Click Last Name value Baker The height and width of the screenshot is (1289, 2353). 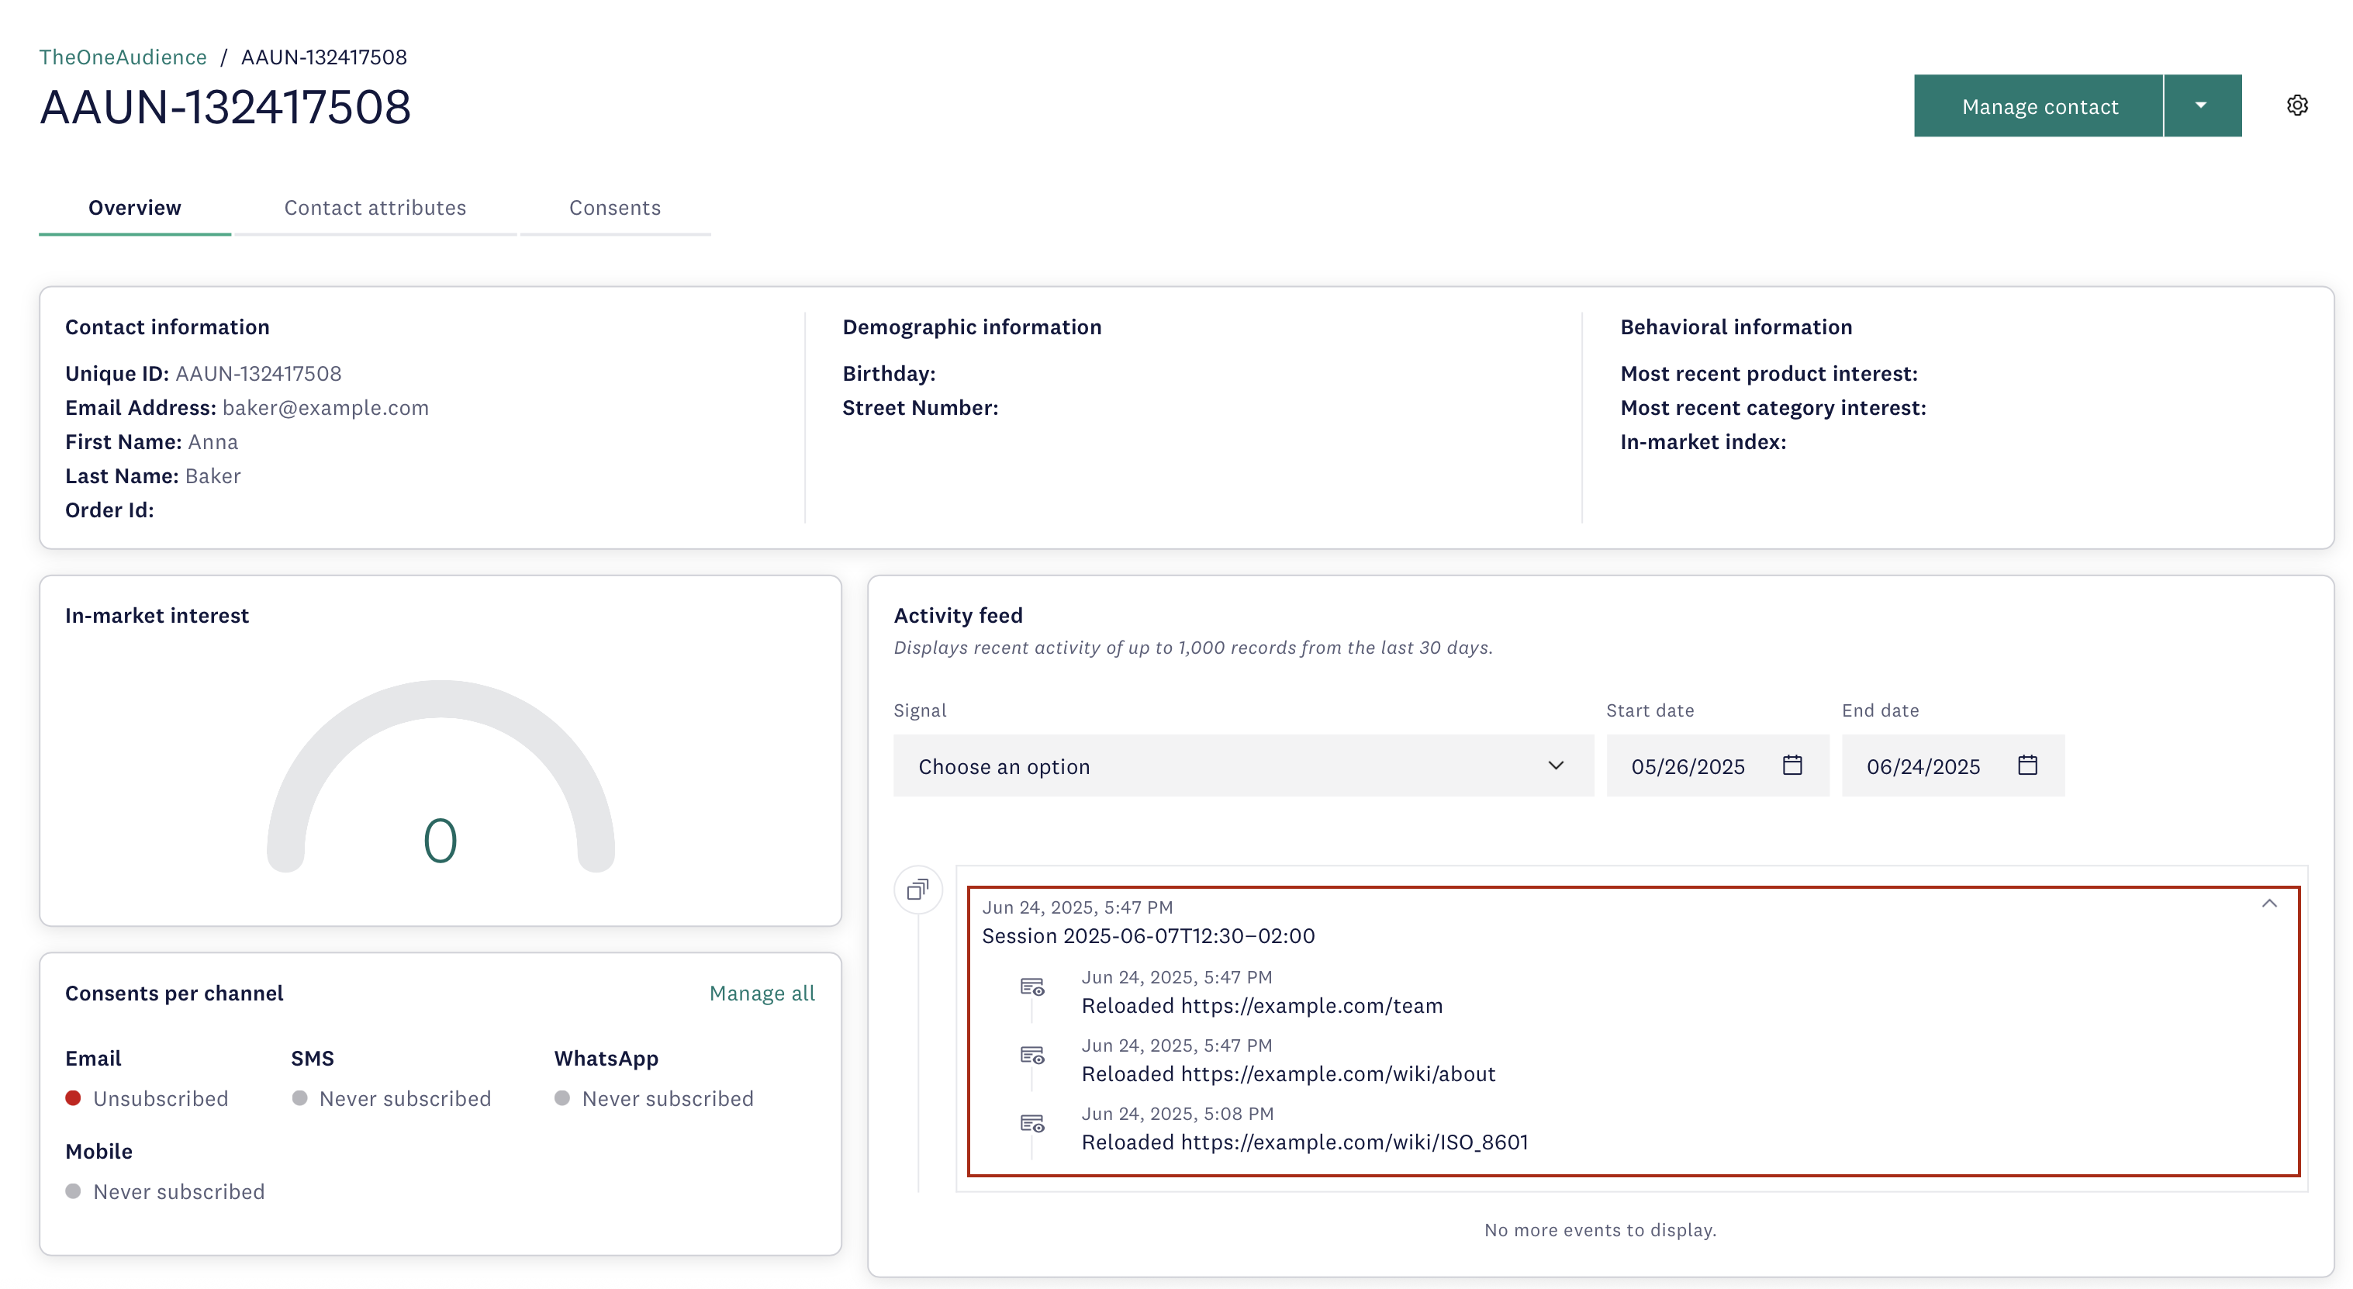click(x=212, y=476)
